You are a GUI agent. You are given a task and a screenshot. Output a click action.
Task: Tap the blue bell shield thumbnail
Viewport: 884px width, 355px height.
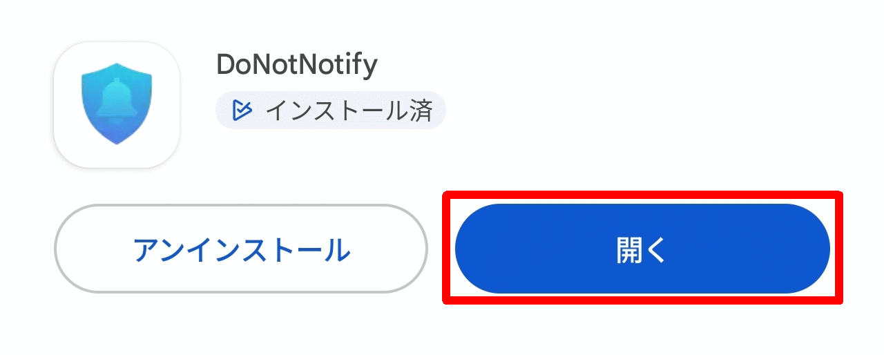click(x=117, y=104)
